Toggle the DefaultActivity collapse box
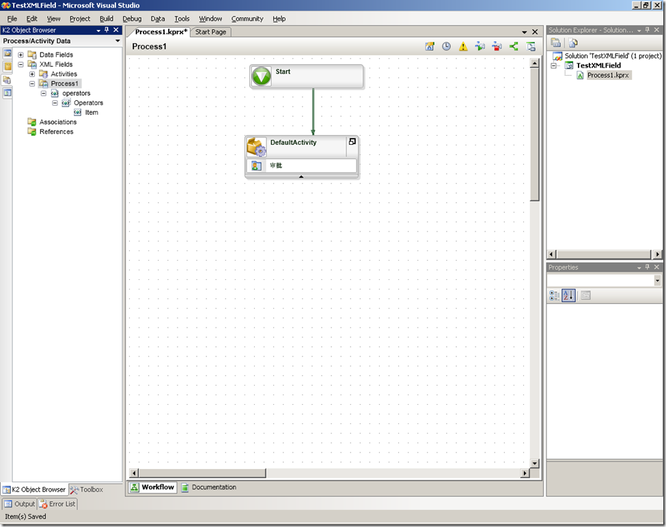The width and height of the screenshot is (666, 527). click(x=352, y=142)
